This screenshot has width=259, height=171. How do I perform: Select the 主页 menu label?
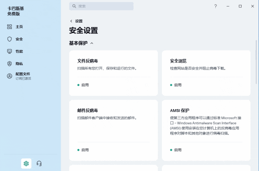click(19, 27)
